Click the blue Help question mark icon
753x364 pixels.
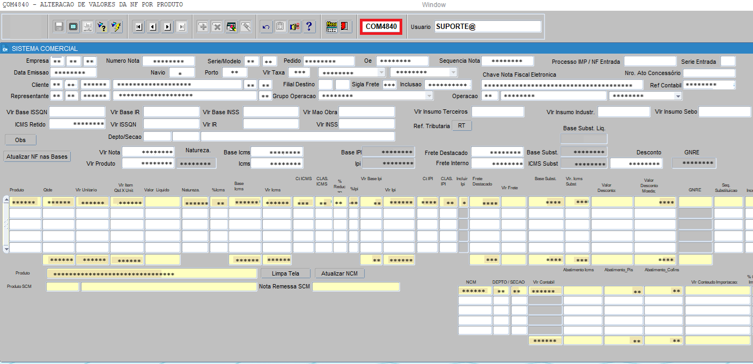click(x=309, y=27)
